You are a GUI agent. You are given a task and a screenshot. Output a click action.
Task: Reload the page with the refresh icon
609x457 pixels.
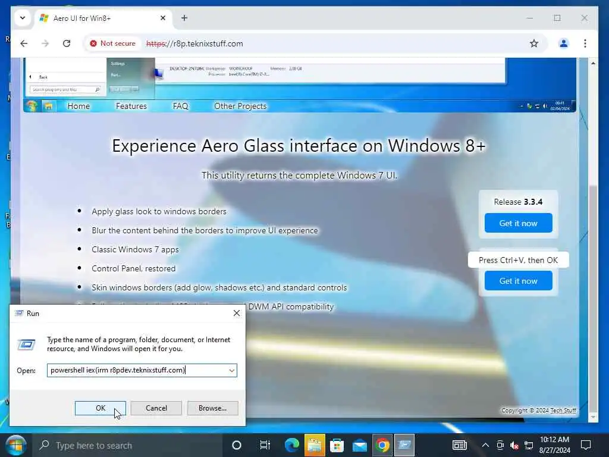click(67, 43)
